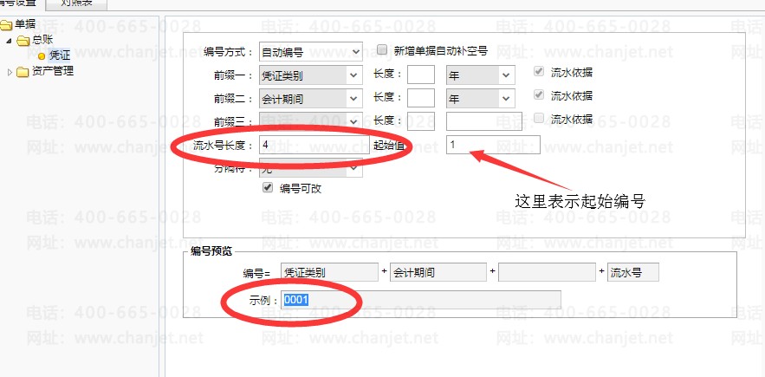Click the 起始值 input field
This screenshot has height=377, width=765.
pyautogui.click(x=493, y=145)
